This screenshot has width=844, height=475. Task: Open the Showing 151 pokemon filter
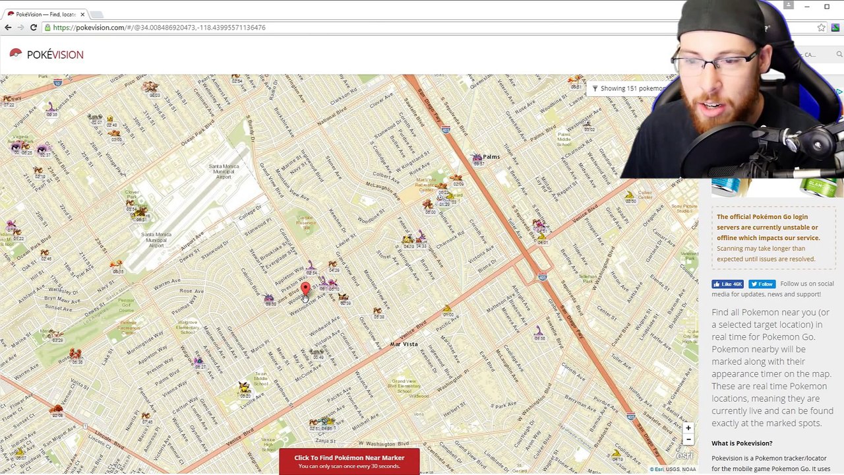coord(630,88)
